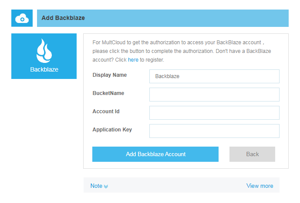Click the Backblaze caption under the logo
This screenshot has height=203, width=300.
pyautogui.click(x=44, y=69)
